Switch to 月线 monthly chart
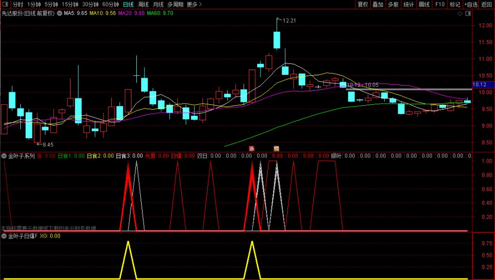The width and height of the screenshot is (495, 280). pyautogui.click(x=158, y=4)
